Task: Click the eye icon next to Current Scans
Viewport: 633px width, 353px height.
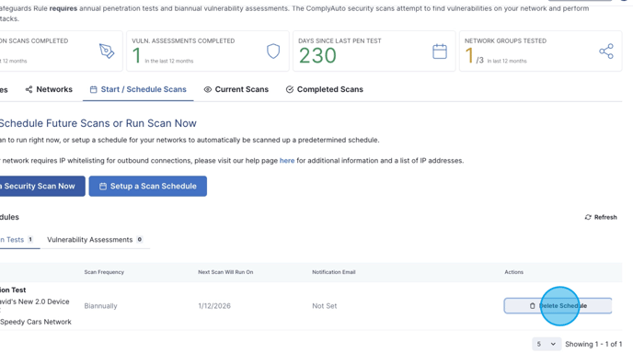Action: tap(208, 89)
